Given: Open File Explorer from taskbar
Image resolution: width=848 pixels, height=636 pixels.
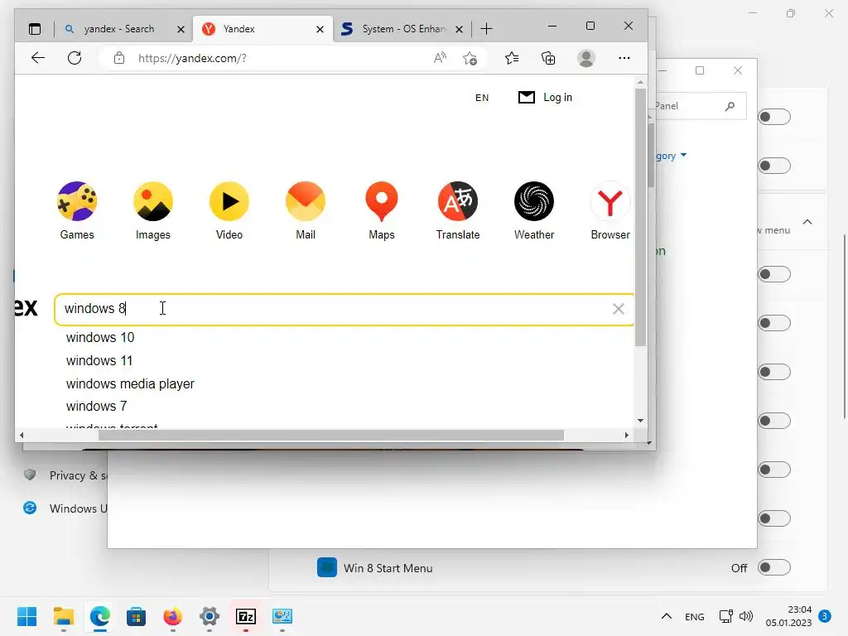Looking at the screenshot, I should [x=63, y=616].
